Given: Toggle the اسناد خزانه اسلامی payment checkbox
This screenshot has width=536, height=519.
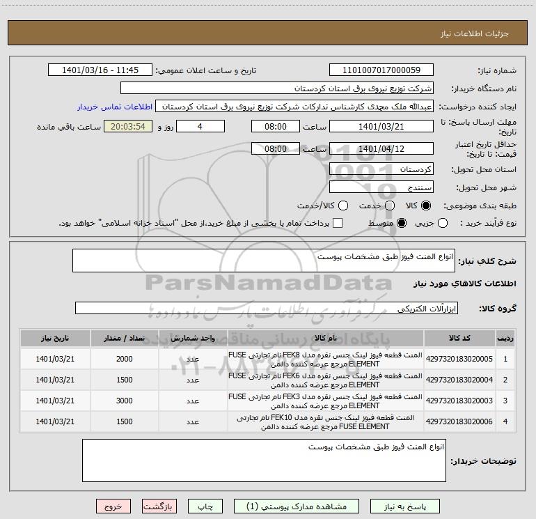Looking at the screenshot, I should (338, 223).
